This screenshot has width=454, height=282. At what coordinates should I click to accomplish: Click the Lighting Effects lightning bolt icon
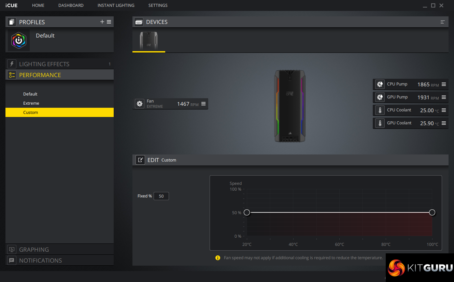pos(12,64)
